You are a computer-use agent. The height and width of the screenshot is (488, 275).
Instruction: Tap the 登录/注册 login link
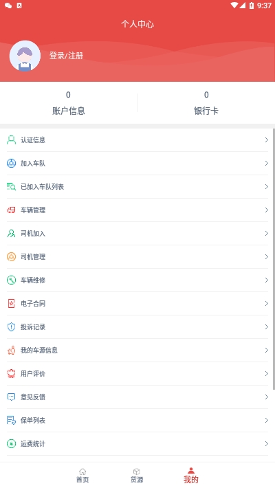[66, 56]
